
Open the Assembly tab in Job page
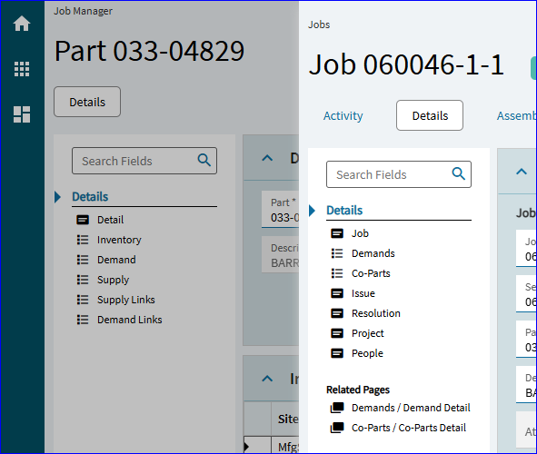pyautogui.click(x=517, y=115)
